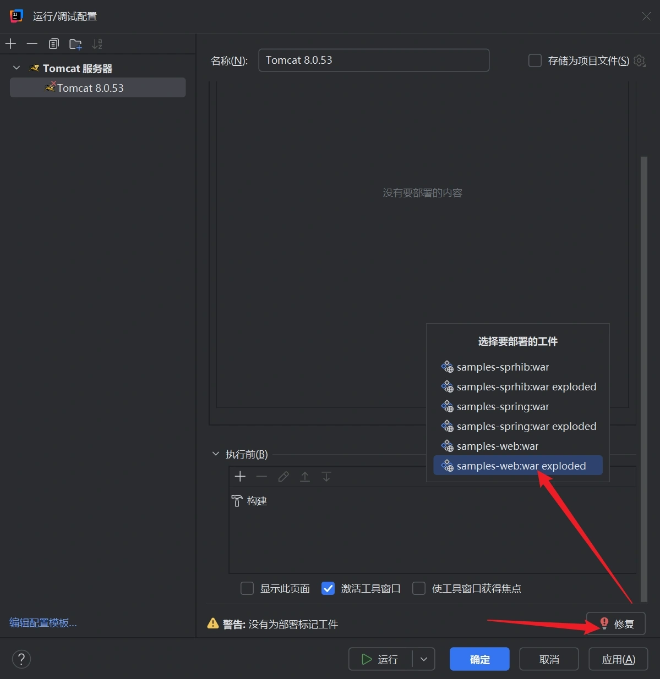Click the remove configuration minus icon

point(32,44)
